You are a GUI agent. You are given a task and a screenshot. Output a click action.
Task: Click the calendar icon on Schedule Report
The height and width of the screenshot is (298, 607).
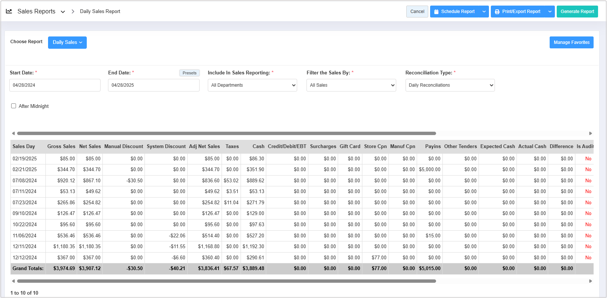(436, 12)
